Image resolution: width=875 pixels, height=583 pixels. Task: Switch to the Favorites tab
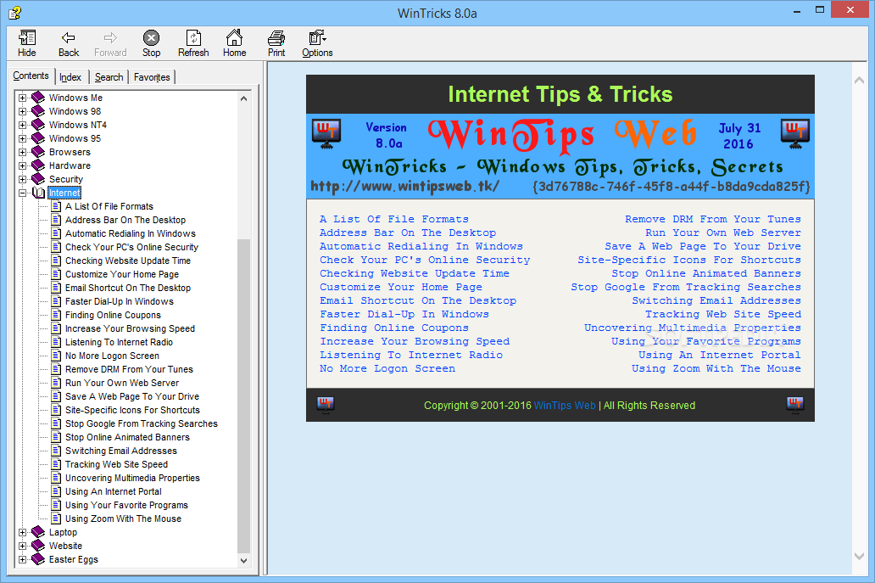click(152, 77)
